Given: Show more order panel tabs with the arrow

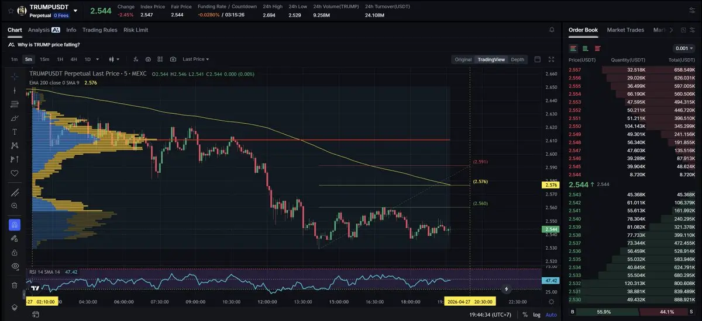Looking at the screenshot, I should tap(671, 30).
